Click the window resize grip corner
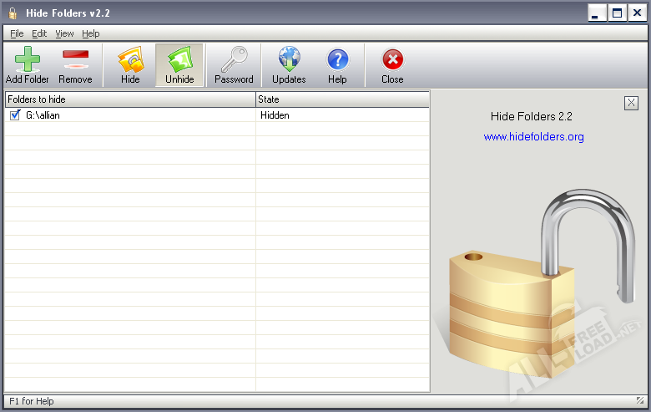651x412 pixels. click(640, 401)
